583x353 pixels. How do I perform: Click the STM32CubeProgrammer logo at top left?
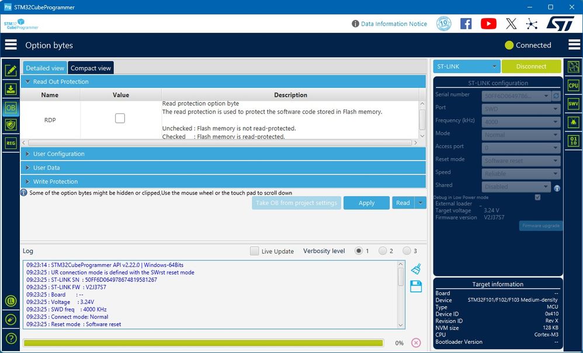(21, 24)
